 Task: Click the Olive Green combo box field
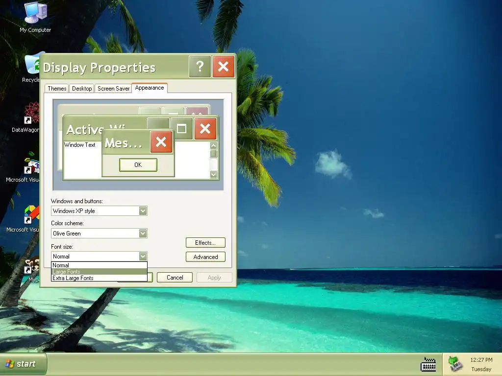(99, 234)
